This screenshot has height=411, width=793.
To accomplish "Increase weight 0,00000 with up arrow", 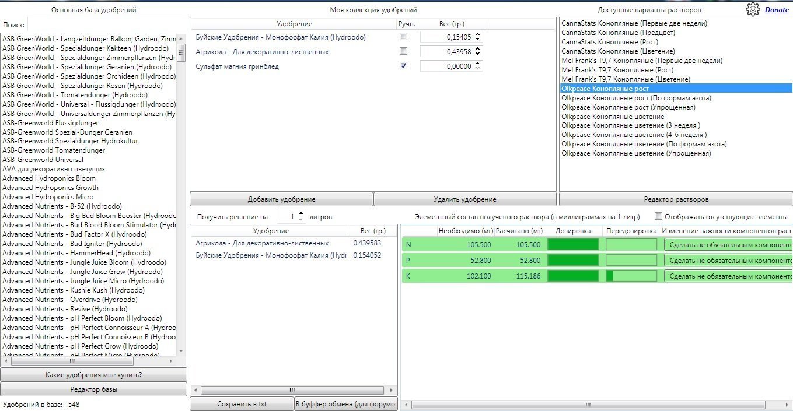I will pos(478,64).
